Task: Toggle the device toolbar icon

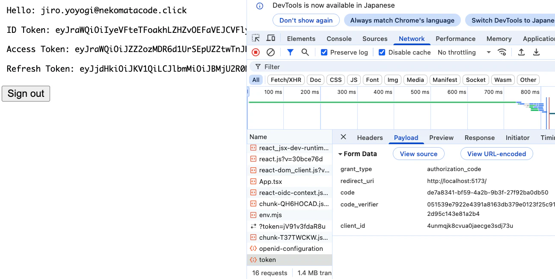Action: 271,38
